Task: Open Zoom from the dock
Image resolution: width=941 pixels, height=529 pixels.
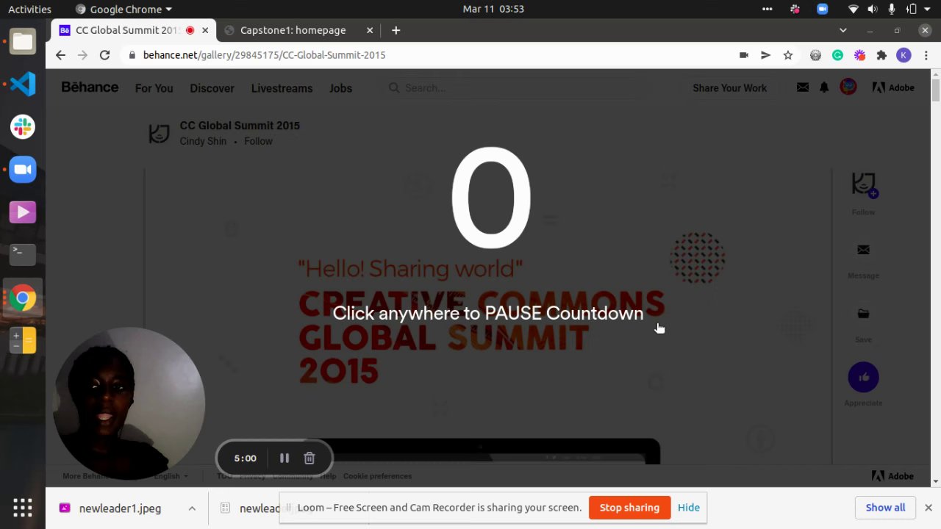Action: (x=23, y=169)
